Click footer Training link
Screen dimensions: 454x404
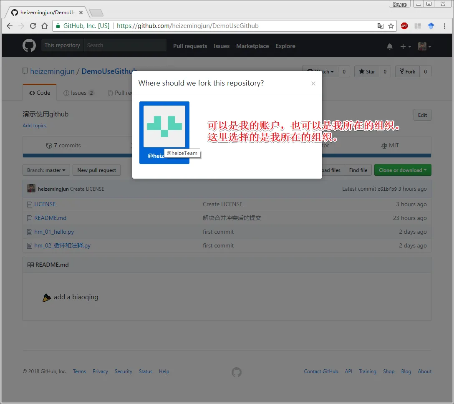tap(368, 371)
